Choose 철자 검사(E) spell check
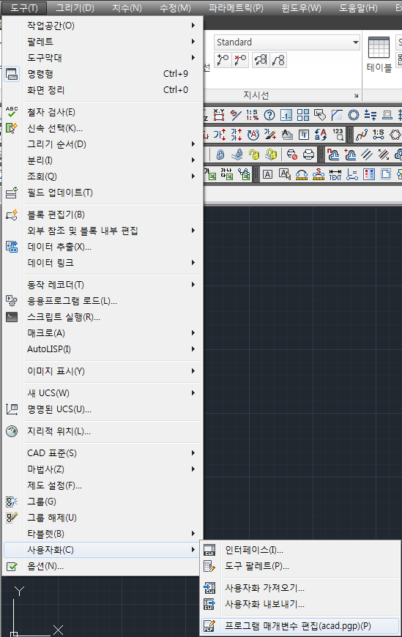This screenshot has height=637, width=402. [x=103, y=112]
